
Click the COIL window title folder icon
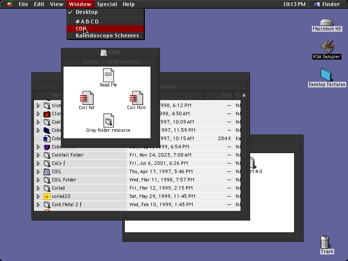tap(104, 53)
